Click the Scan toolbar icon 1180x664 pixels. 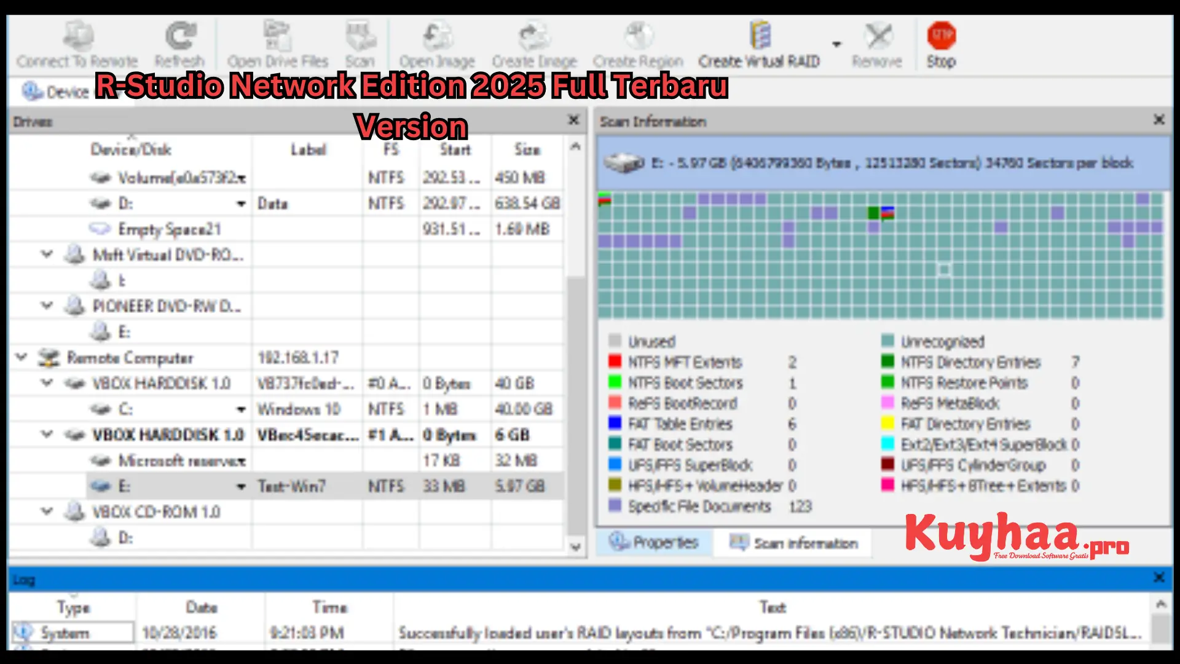click(x=360, y=36)
